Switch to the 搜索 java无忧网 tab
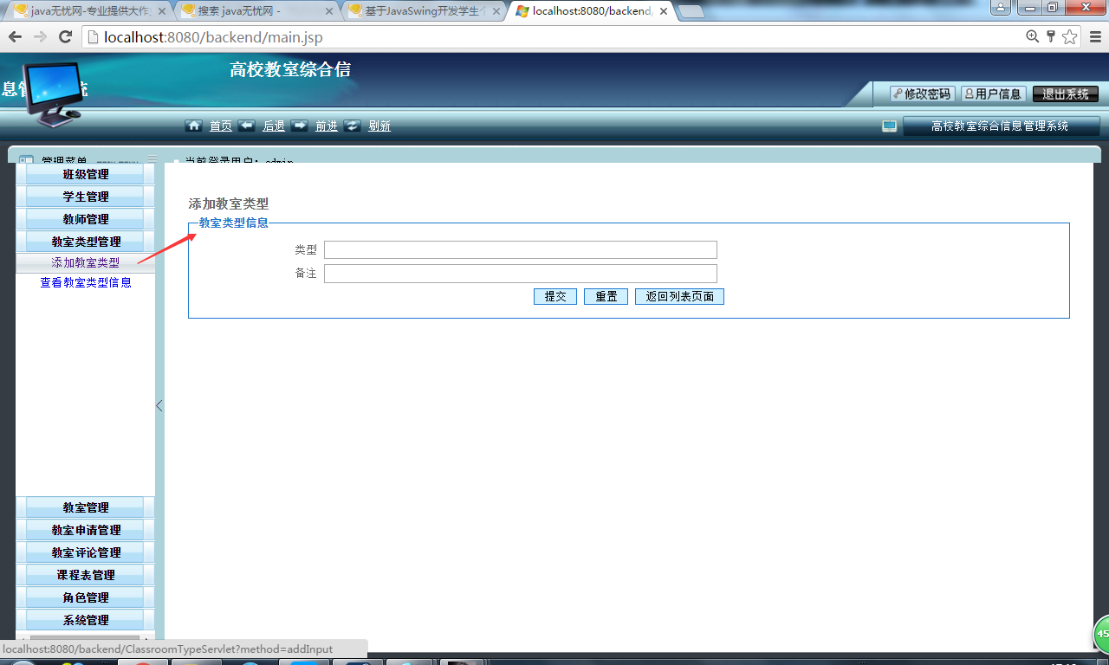Image resolution: width=1109 pixels, height=665 pixels. (x=256, y=11)
